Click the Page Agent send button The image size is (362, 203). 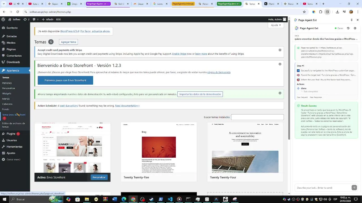(354, 187)
